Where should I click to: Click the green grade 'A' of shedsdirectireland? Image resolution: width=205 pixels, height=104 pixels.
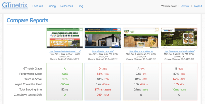(65, 68)
